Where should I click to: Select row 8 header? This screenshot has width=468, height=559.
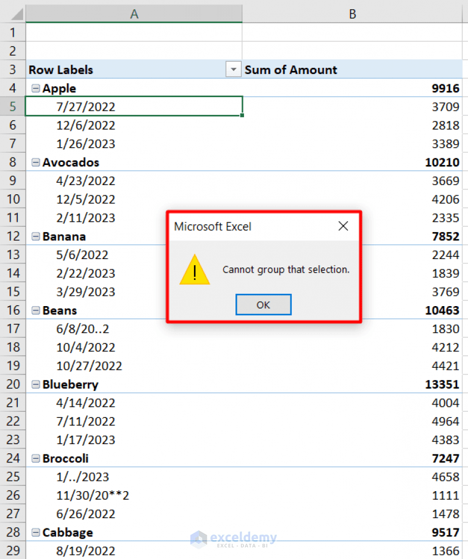coord(13,163)
